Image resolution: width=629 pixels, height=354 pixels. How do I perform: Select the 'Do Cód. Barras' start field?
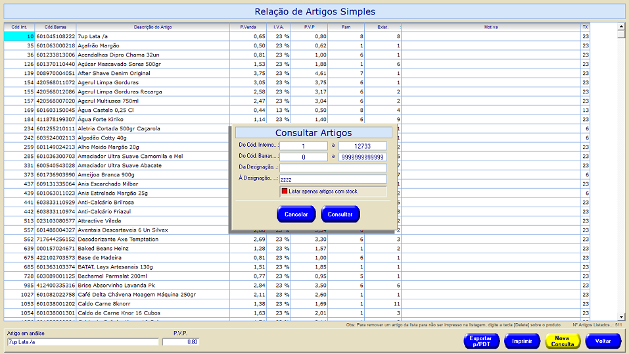304,157
